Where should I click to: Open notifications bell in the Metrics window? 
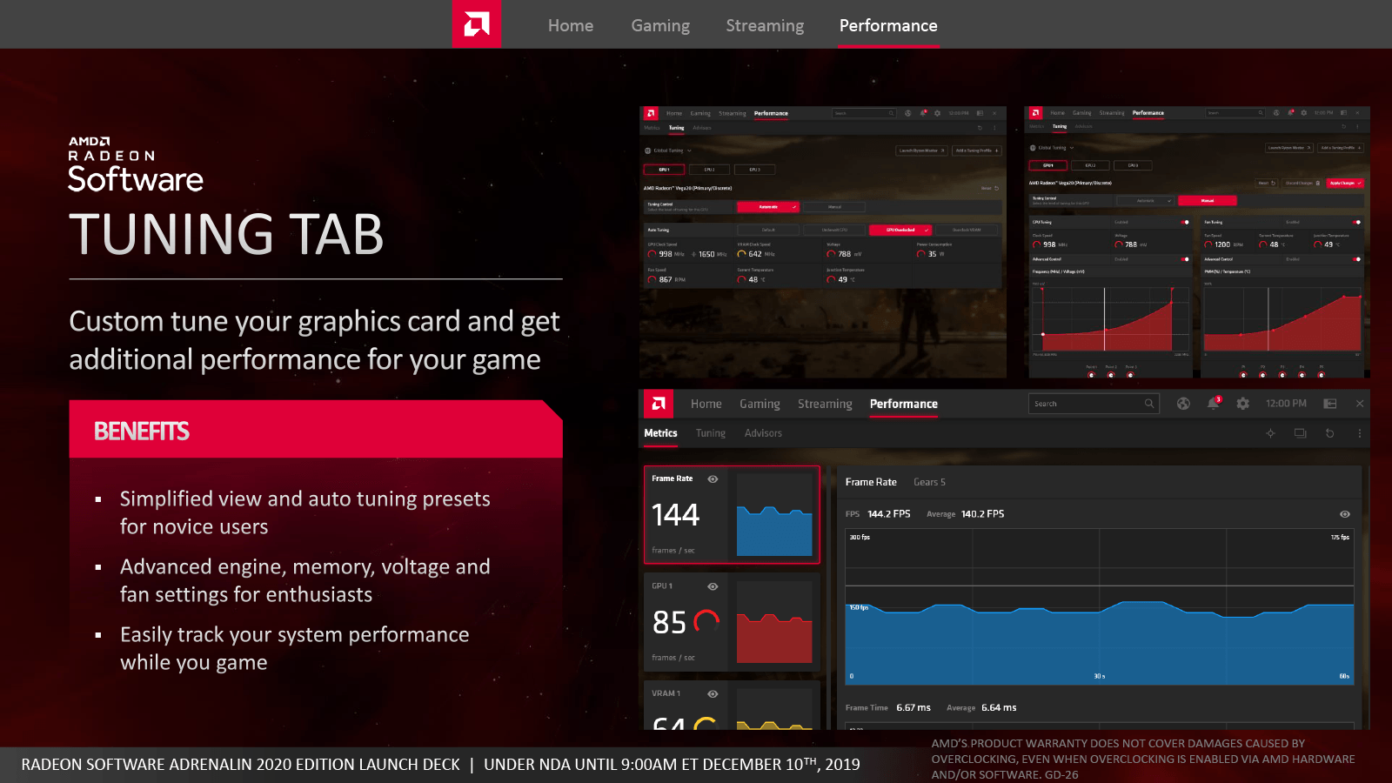click(x=1214, y=403)
